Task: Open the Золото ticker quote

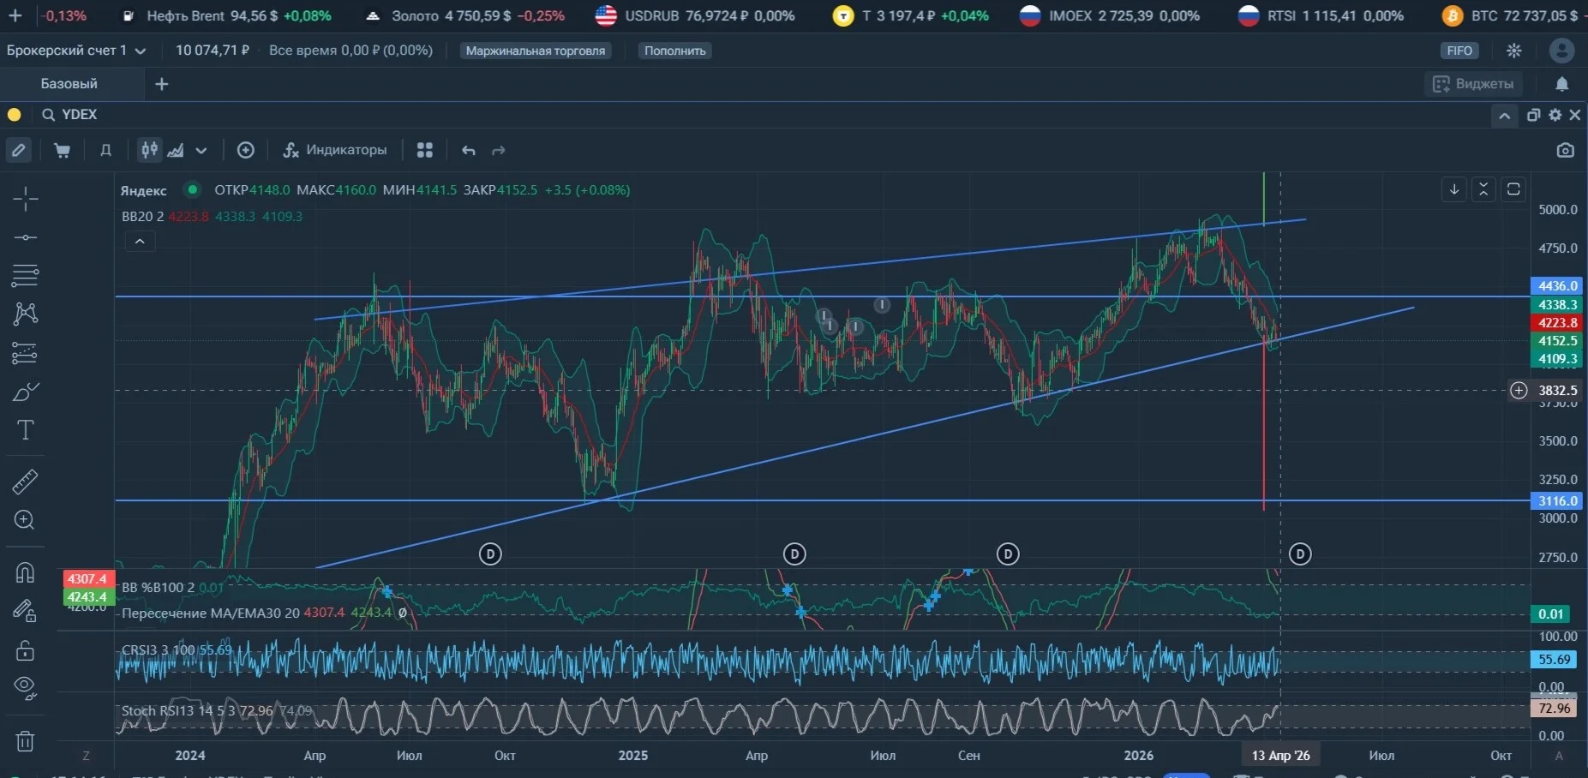Action: point(465,15)
